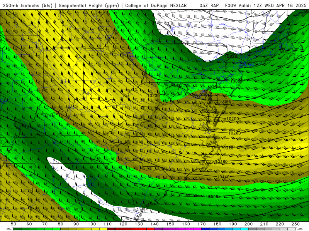Click the 10200 label directly above the 10260 label
Image resolution: width=309 pixels, height=231 pixels.
(233, 119)
